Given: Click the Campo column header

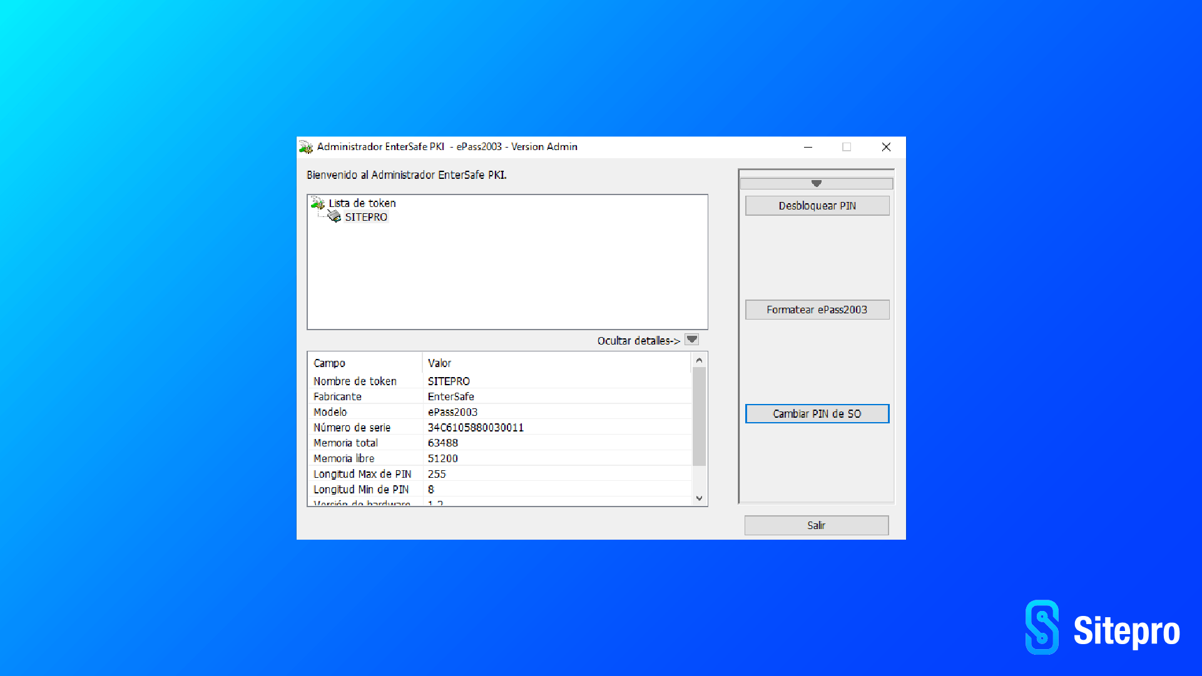Looking at the screenshot, I should pos(365,363).
